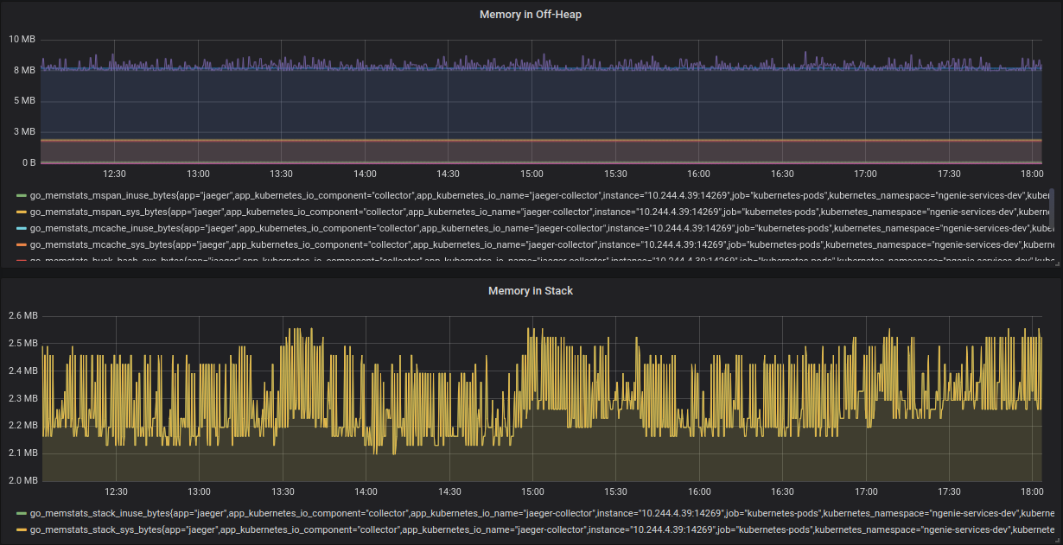Viewport: 1063px width, 545px height.
Task: Click the 14:30 time label in the Stack panel
Action: tap(449, 491)
